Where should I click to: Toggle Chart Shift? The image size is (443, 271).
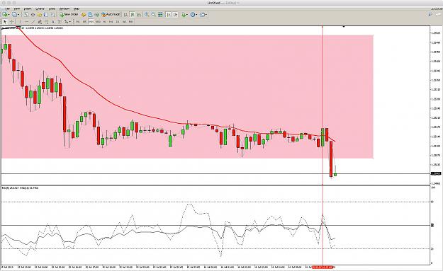[x=175, y=14]
